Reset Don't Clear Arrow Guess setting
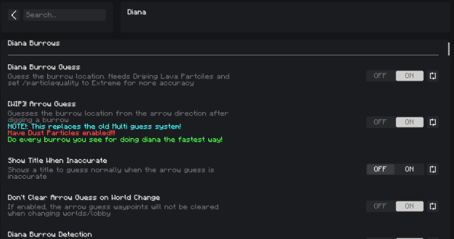 point(433,206)
